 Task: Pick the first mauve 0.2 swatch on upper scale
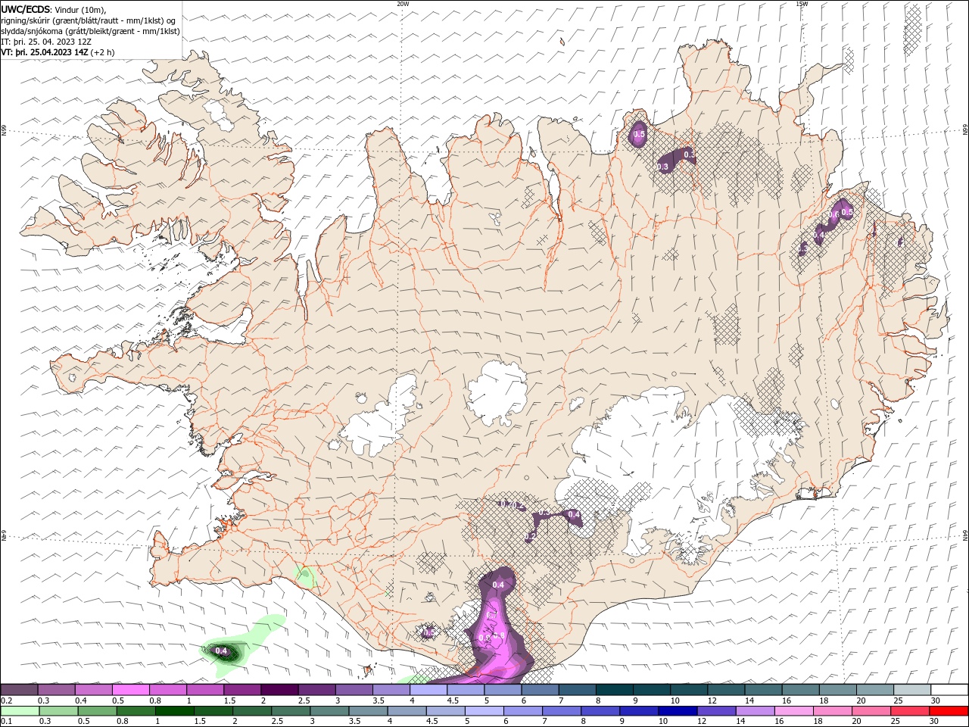tap(19, 690)
